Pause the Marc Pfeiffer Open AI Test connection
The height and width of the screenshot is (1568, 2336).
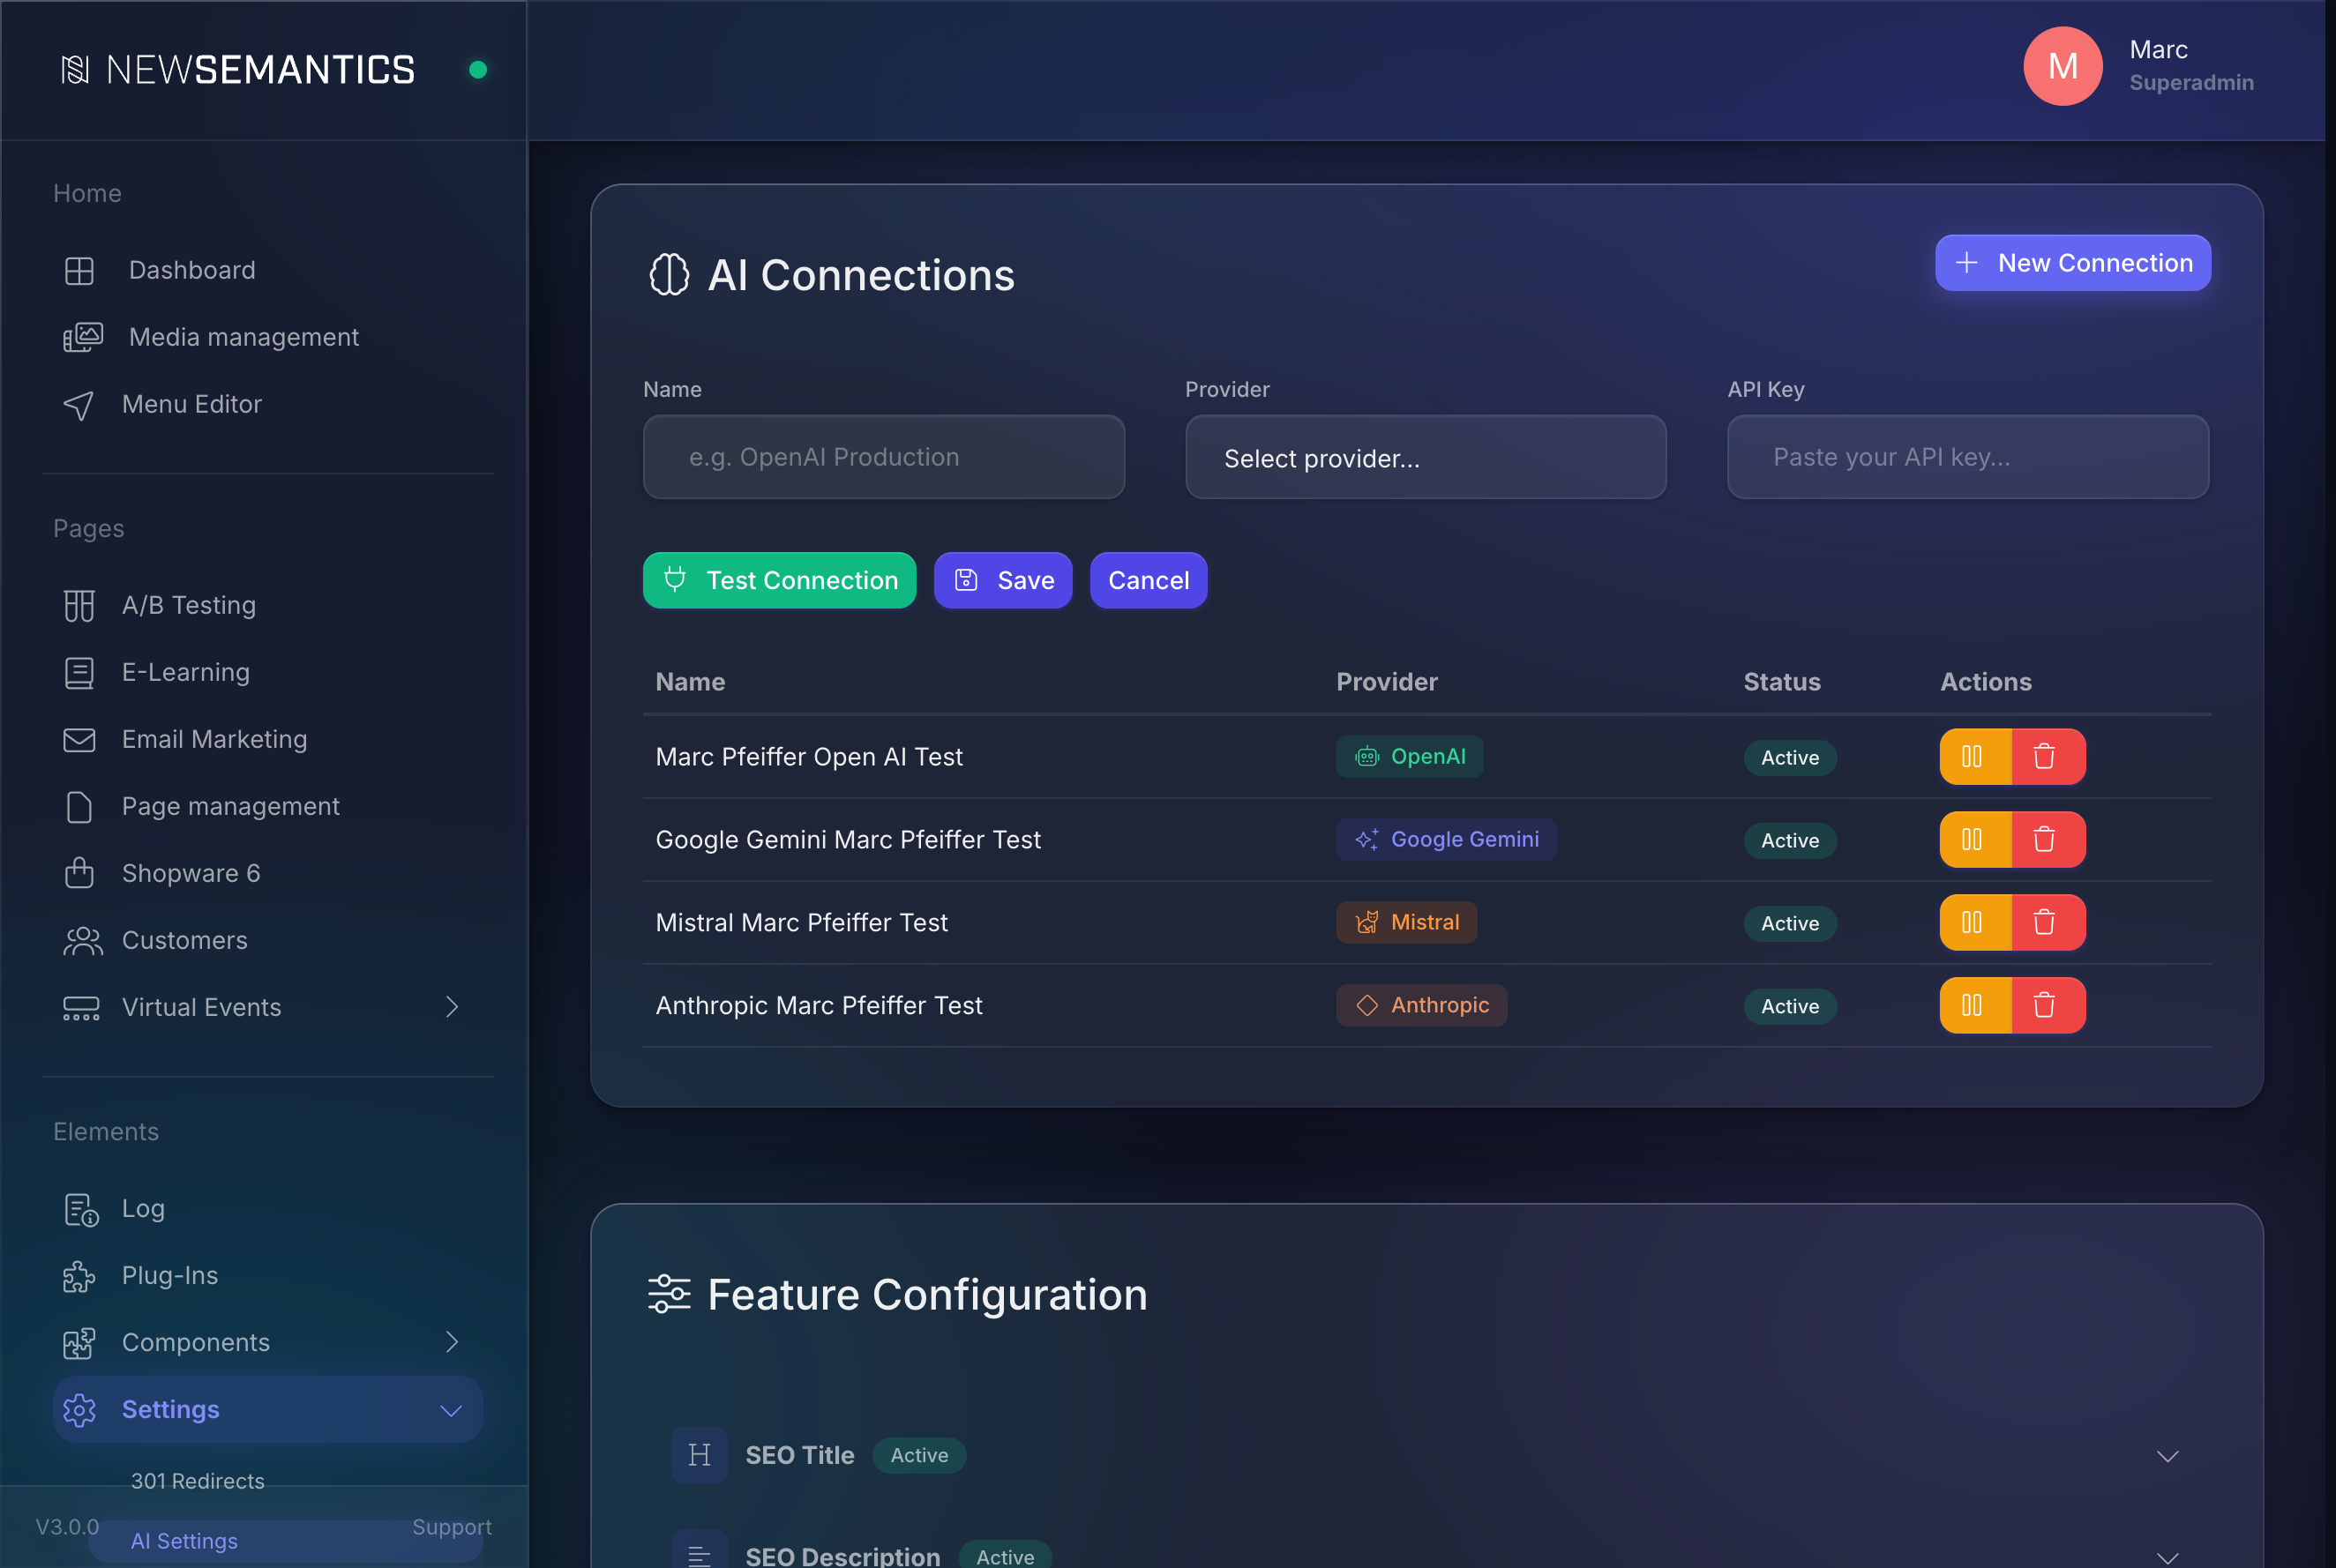coord(1975,757)
